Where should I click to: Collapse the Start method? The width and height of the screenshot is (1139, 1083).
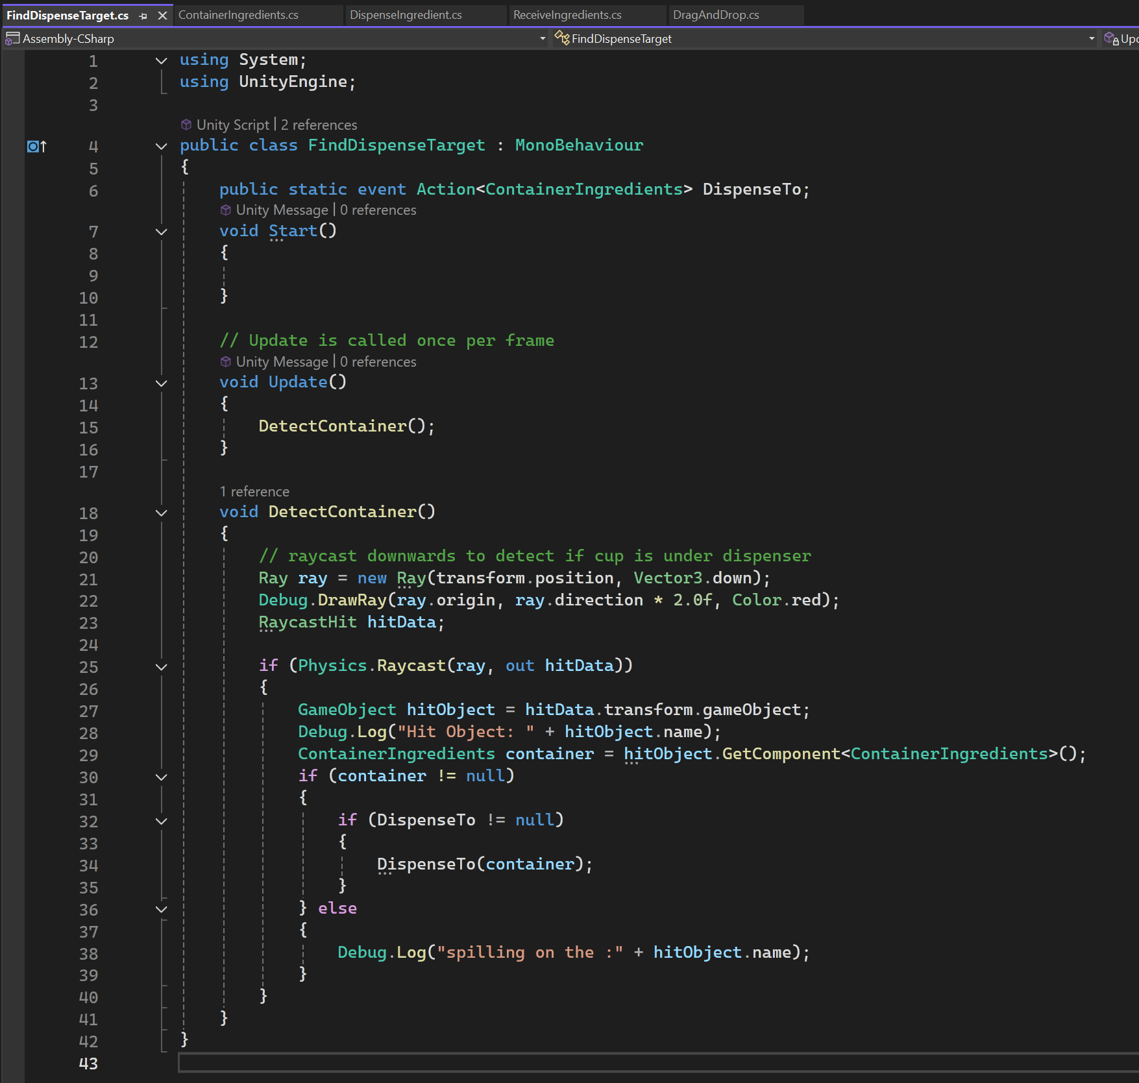(x=162, y=232)
